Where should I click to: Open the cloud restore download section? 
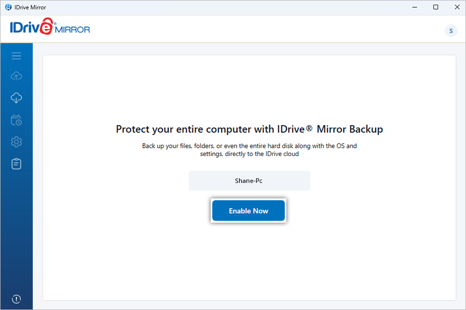coord(16,98)
